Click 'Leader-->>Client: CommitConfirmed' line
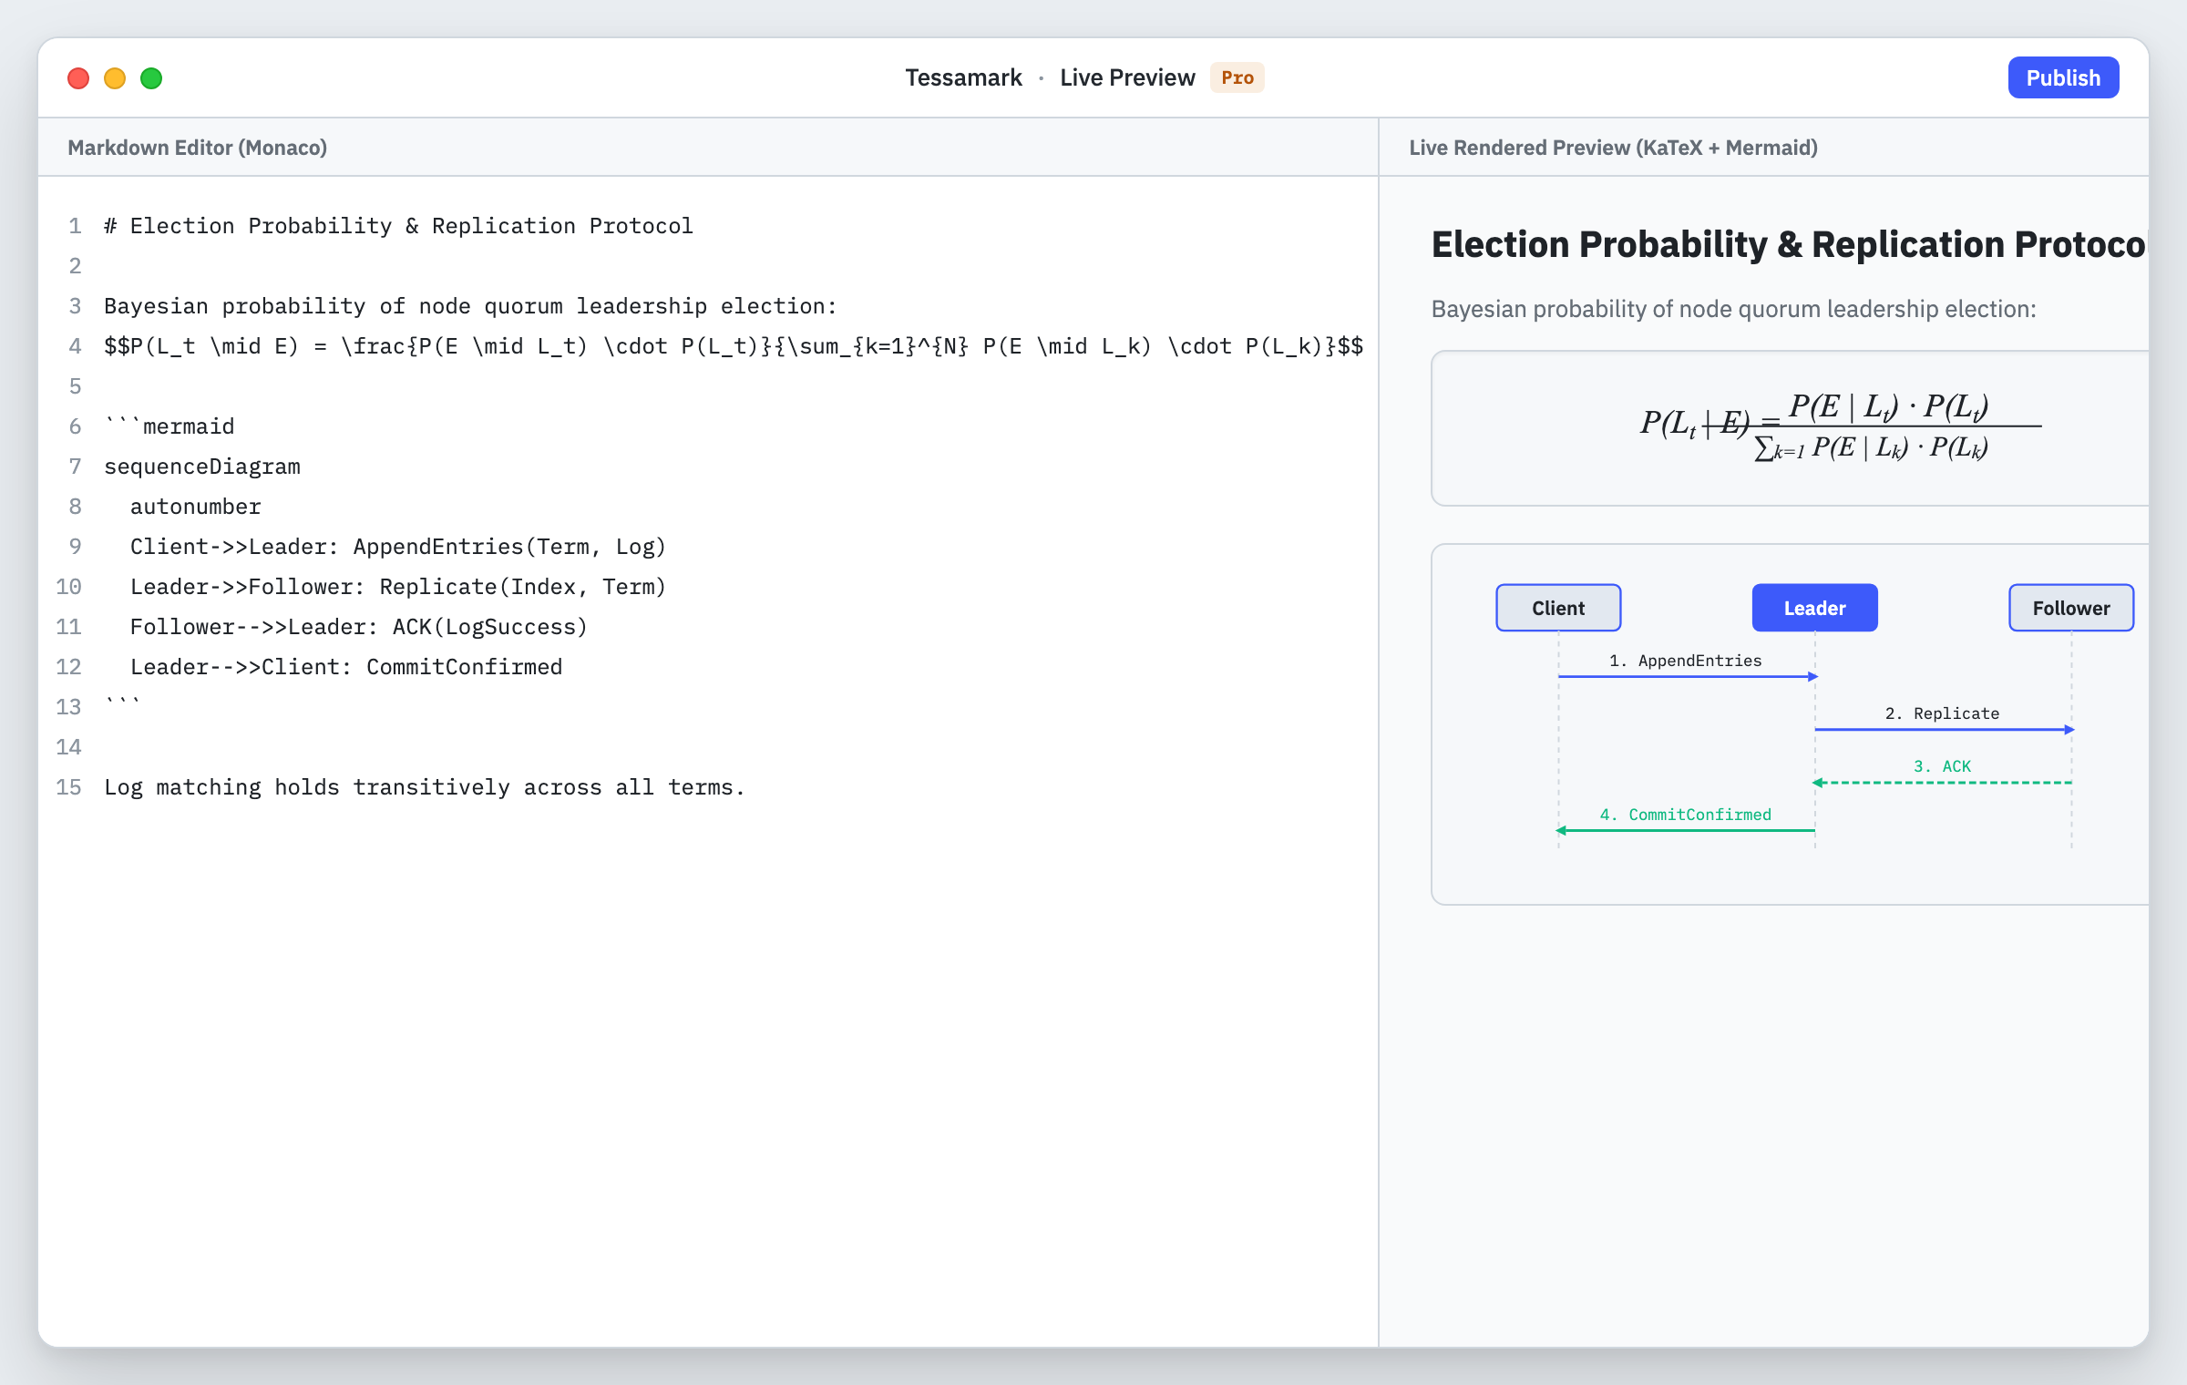The height and width of the screenshot is (1385, 2187). click(346, 667)
